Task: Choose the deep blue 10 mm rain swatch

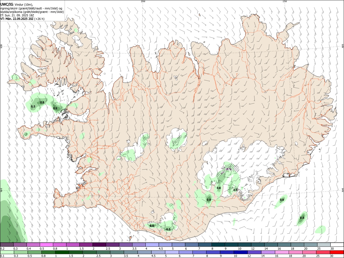Action: point(240,252)
